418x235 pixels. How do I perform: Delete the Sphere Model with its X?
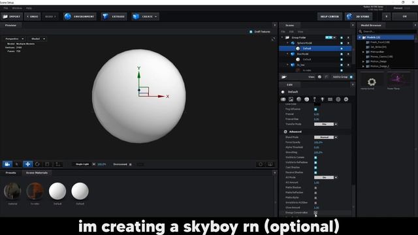[x=348, y=43]
